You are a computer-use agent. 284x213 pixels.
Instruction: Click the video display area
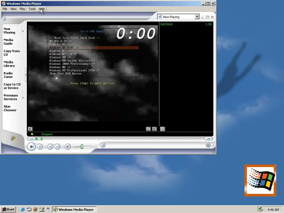pos(93,73)
